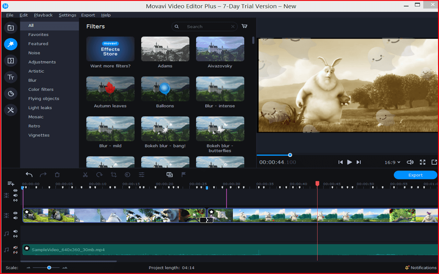Toggle link on the upper audio track
The width and height of the screenshot is (439, 274).
(15, 236)
